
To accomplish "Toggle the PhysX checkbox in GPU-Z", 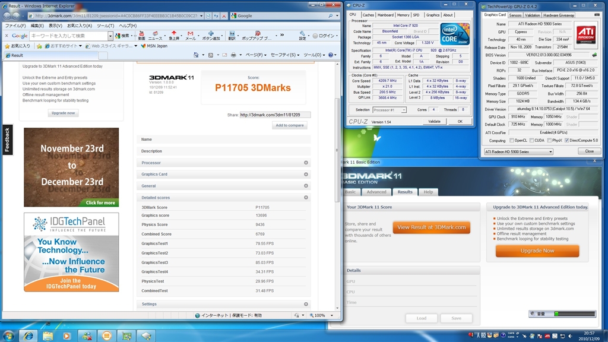I will point(549,140).
